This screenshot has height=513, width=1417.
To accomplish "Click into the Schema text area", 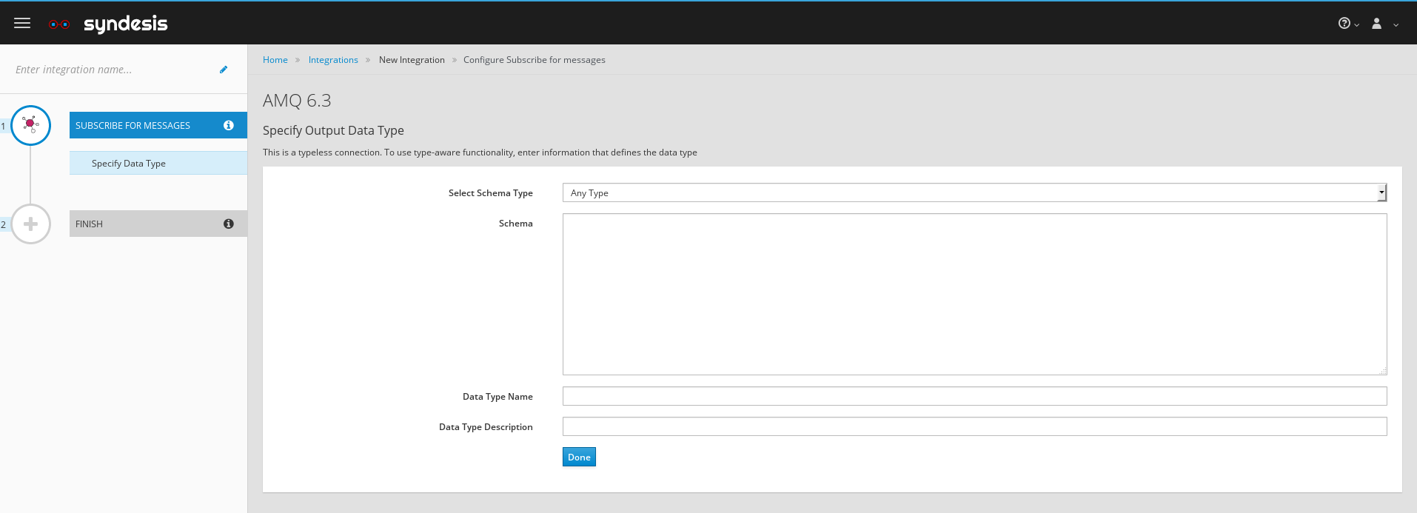I will click(x=974, y=294).
